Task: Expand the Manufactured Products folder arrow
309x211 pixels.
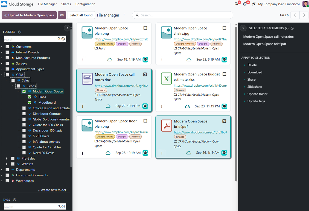Action: (x=1, y=58)
